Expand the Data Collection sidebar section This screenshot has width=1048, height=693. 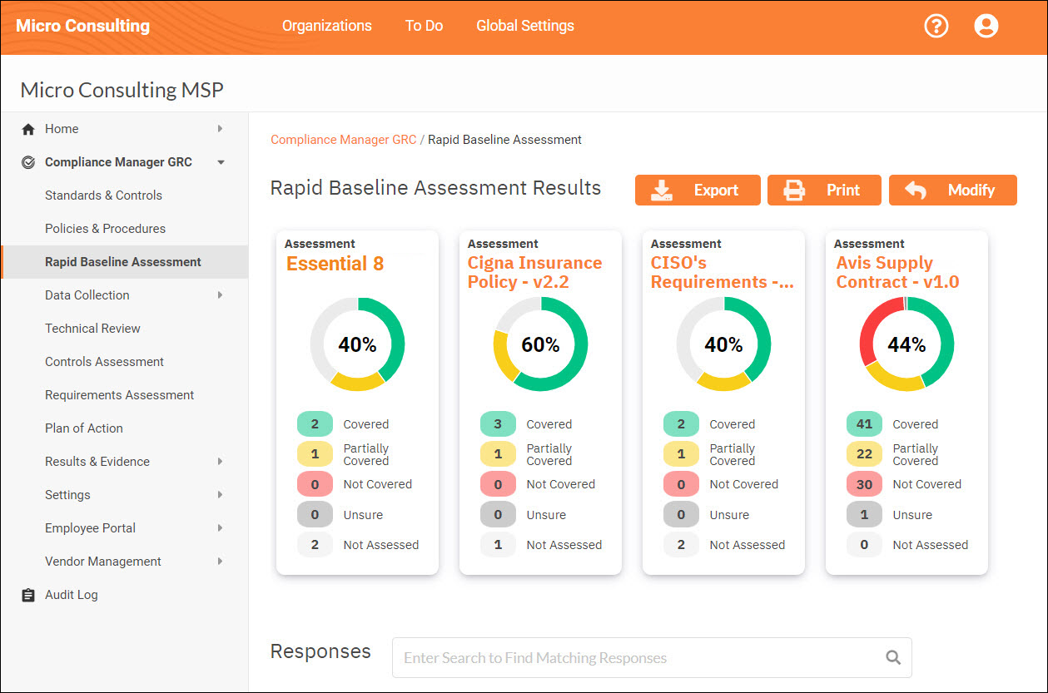click(x=220, y=295)
